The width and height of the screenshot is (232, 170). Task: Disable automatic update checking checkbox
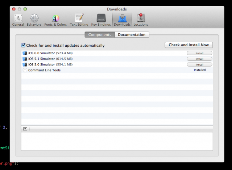tap(24, 45)
